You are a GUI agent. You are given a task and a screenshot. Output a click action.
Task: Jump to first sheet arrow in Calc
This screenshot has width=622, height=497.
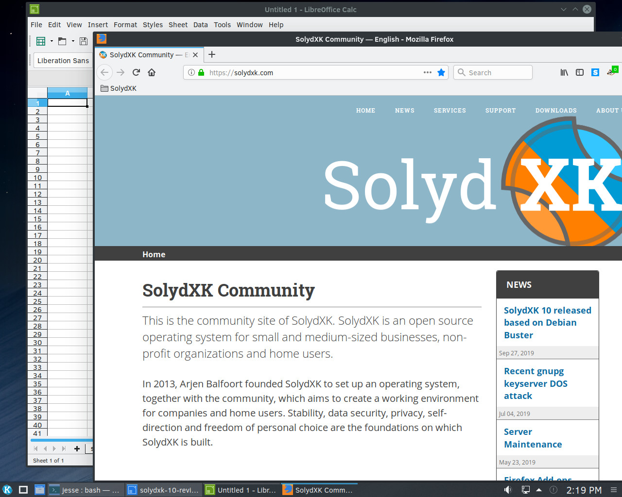click(35, 448)
